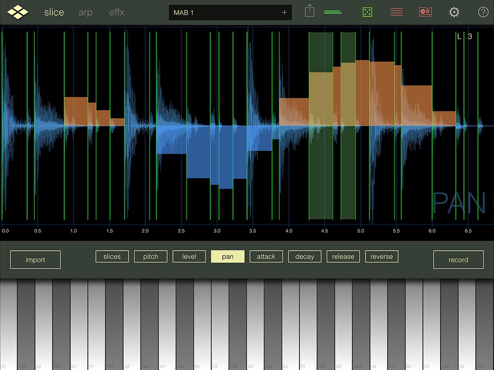Screen dimensions: 494x370
Task: Open settings with the gear icon
Action: (x=454, y=12)
